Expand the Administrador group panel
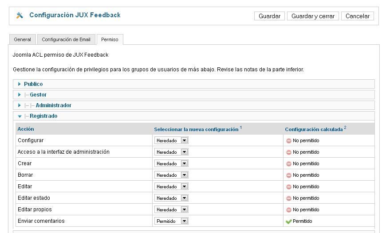 [194, 105]
